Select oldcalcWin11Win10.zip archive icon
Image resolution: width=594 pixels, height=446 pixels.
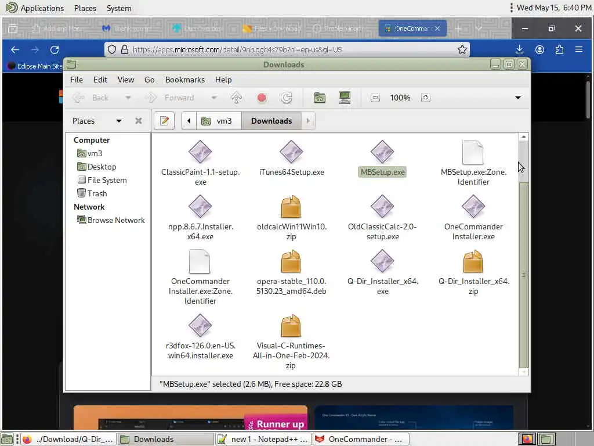point(291,207)
